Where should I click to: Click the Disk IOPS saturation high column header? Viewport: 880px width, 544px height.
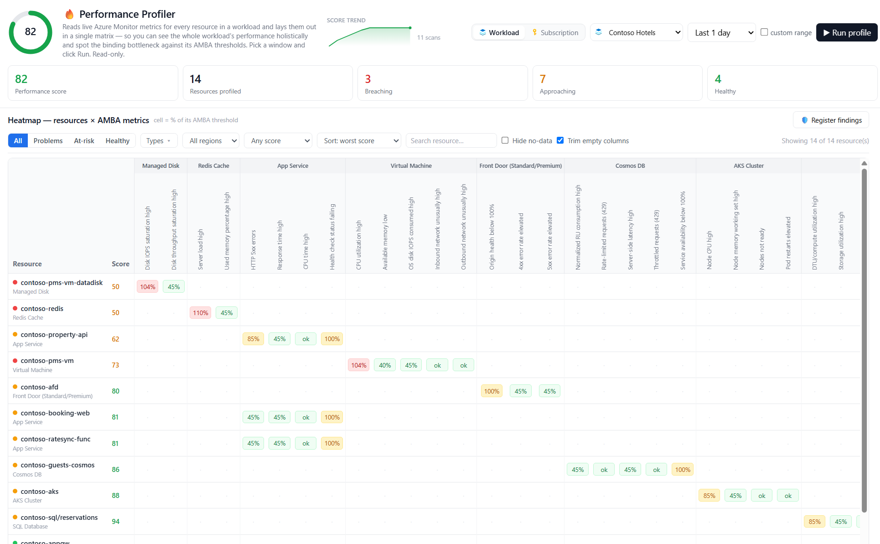147,238
